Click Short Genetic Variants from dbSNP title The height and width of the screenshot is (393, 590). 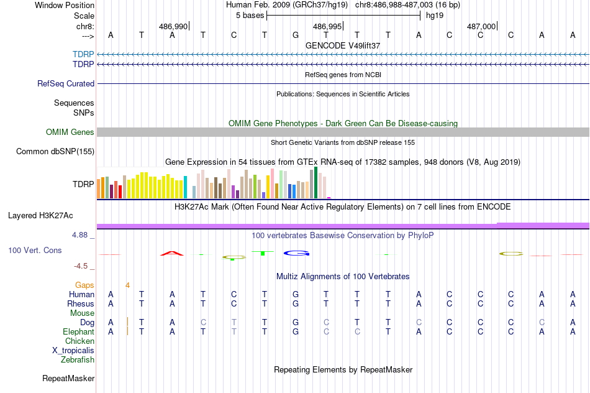coord(343,142)
